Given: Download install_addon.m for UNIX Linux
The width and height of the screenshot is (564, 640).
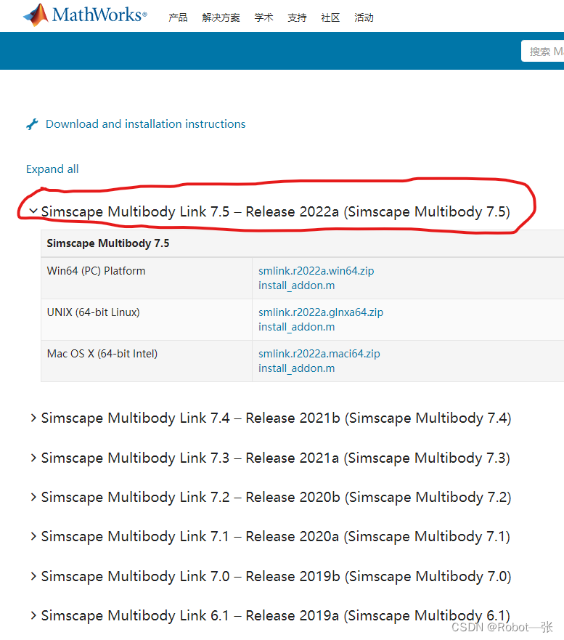Looking at the screenshot, I should (x=296, y=327).
